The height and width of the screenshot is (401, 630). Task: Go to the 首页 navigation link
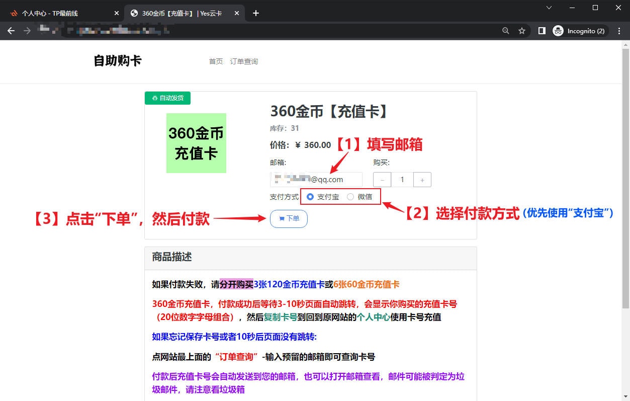click(216, 61)
